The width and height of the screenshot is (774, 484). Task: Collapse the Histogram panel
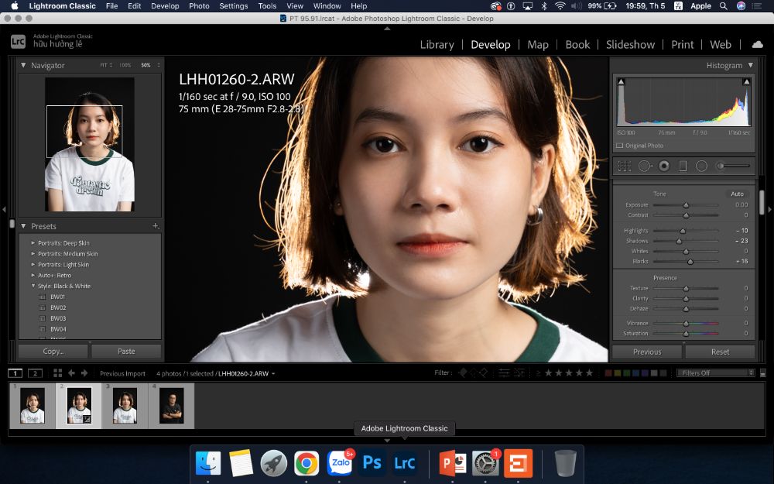coord(750,65)
